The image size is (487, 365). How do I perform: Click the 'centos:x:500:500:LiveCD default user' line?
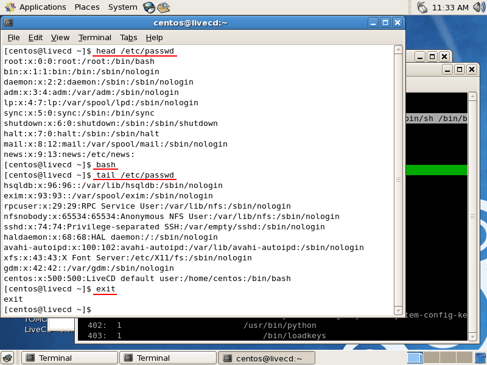pos(147,279)
